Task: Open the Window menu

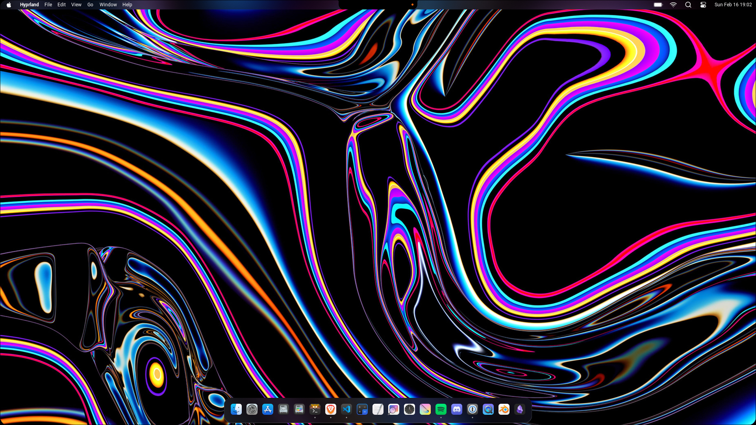Action: tap(108, 5)
